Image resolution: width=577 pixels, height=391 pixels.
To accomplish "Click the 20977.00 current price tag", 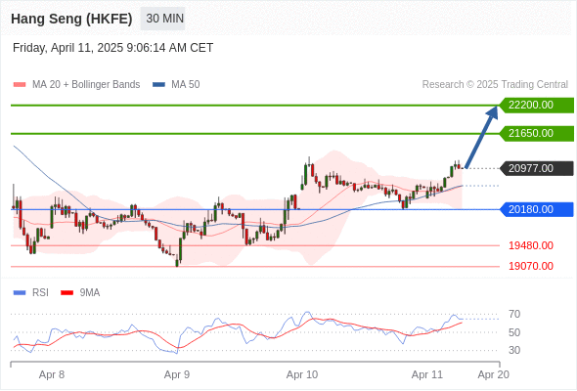I will (537, 168).
